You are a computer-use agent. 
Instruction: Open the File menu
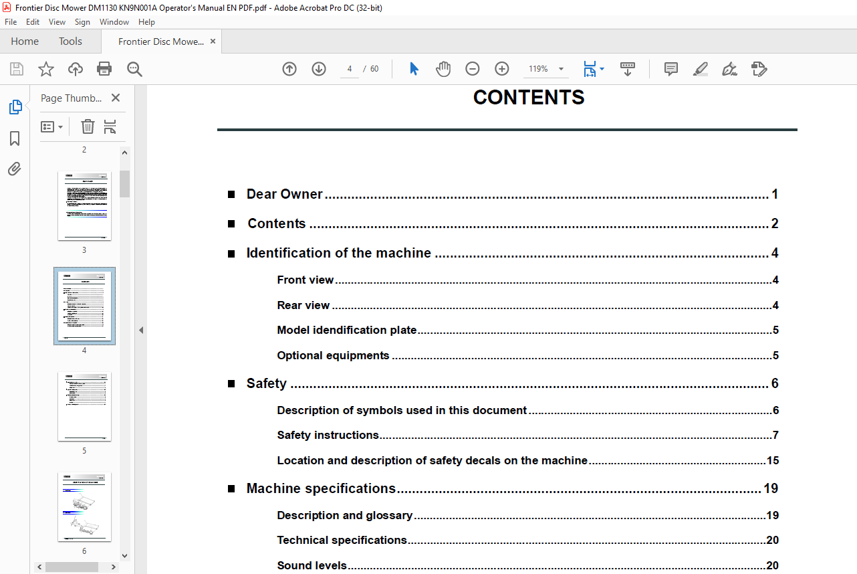click(11, 22)
